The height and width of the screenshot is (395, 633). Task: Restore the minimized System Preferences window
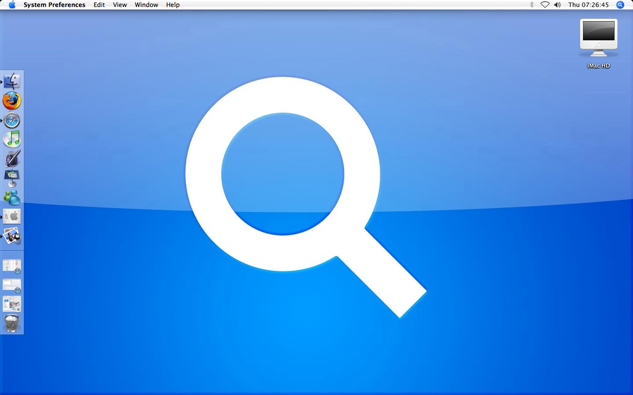pyautogui.click(x=12, y=304)
